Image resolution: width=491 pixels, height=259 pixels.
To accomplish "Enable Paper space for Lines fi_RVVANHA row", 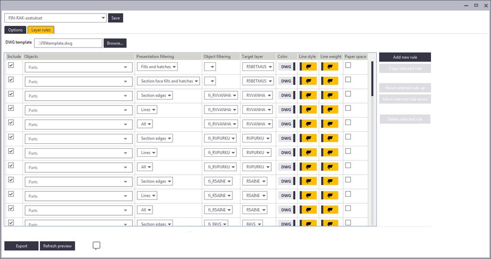I will (348, 108).
